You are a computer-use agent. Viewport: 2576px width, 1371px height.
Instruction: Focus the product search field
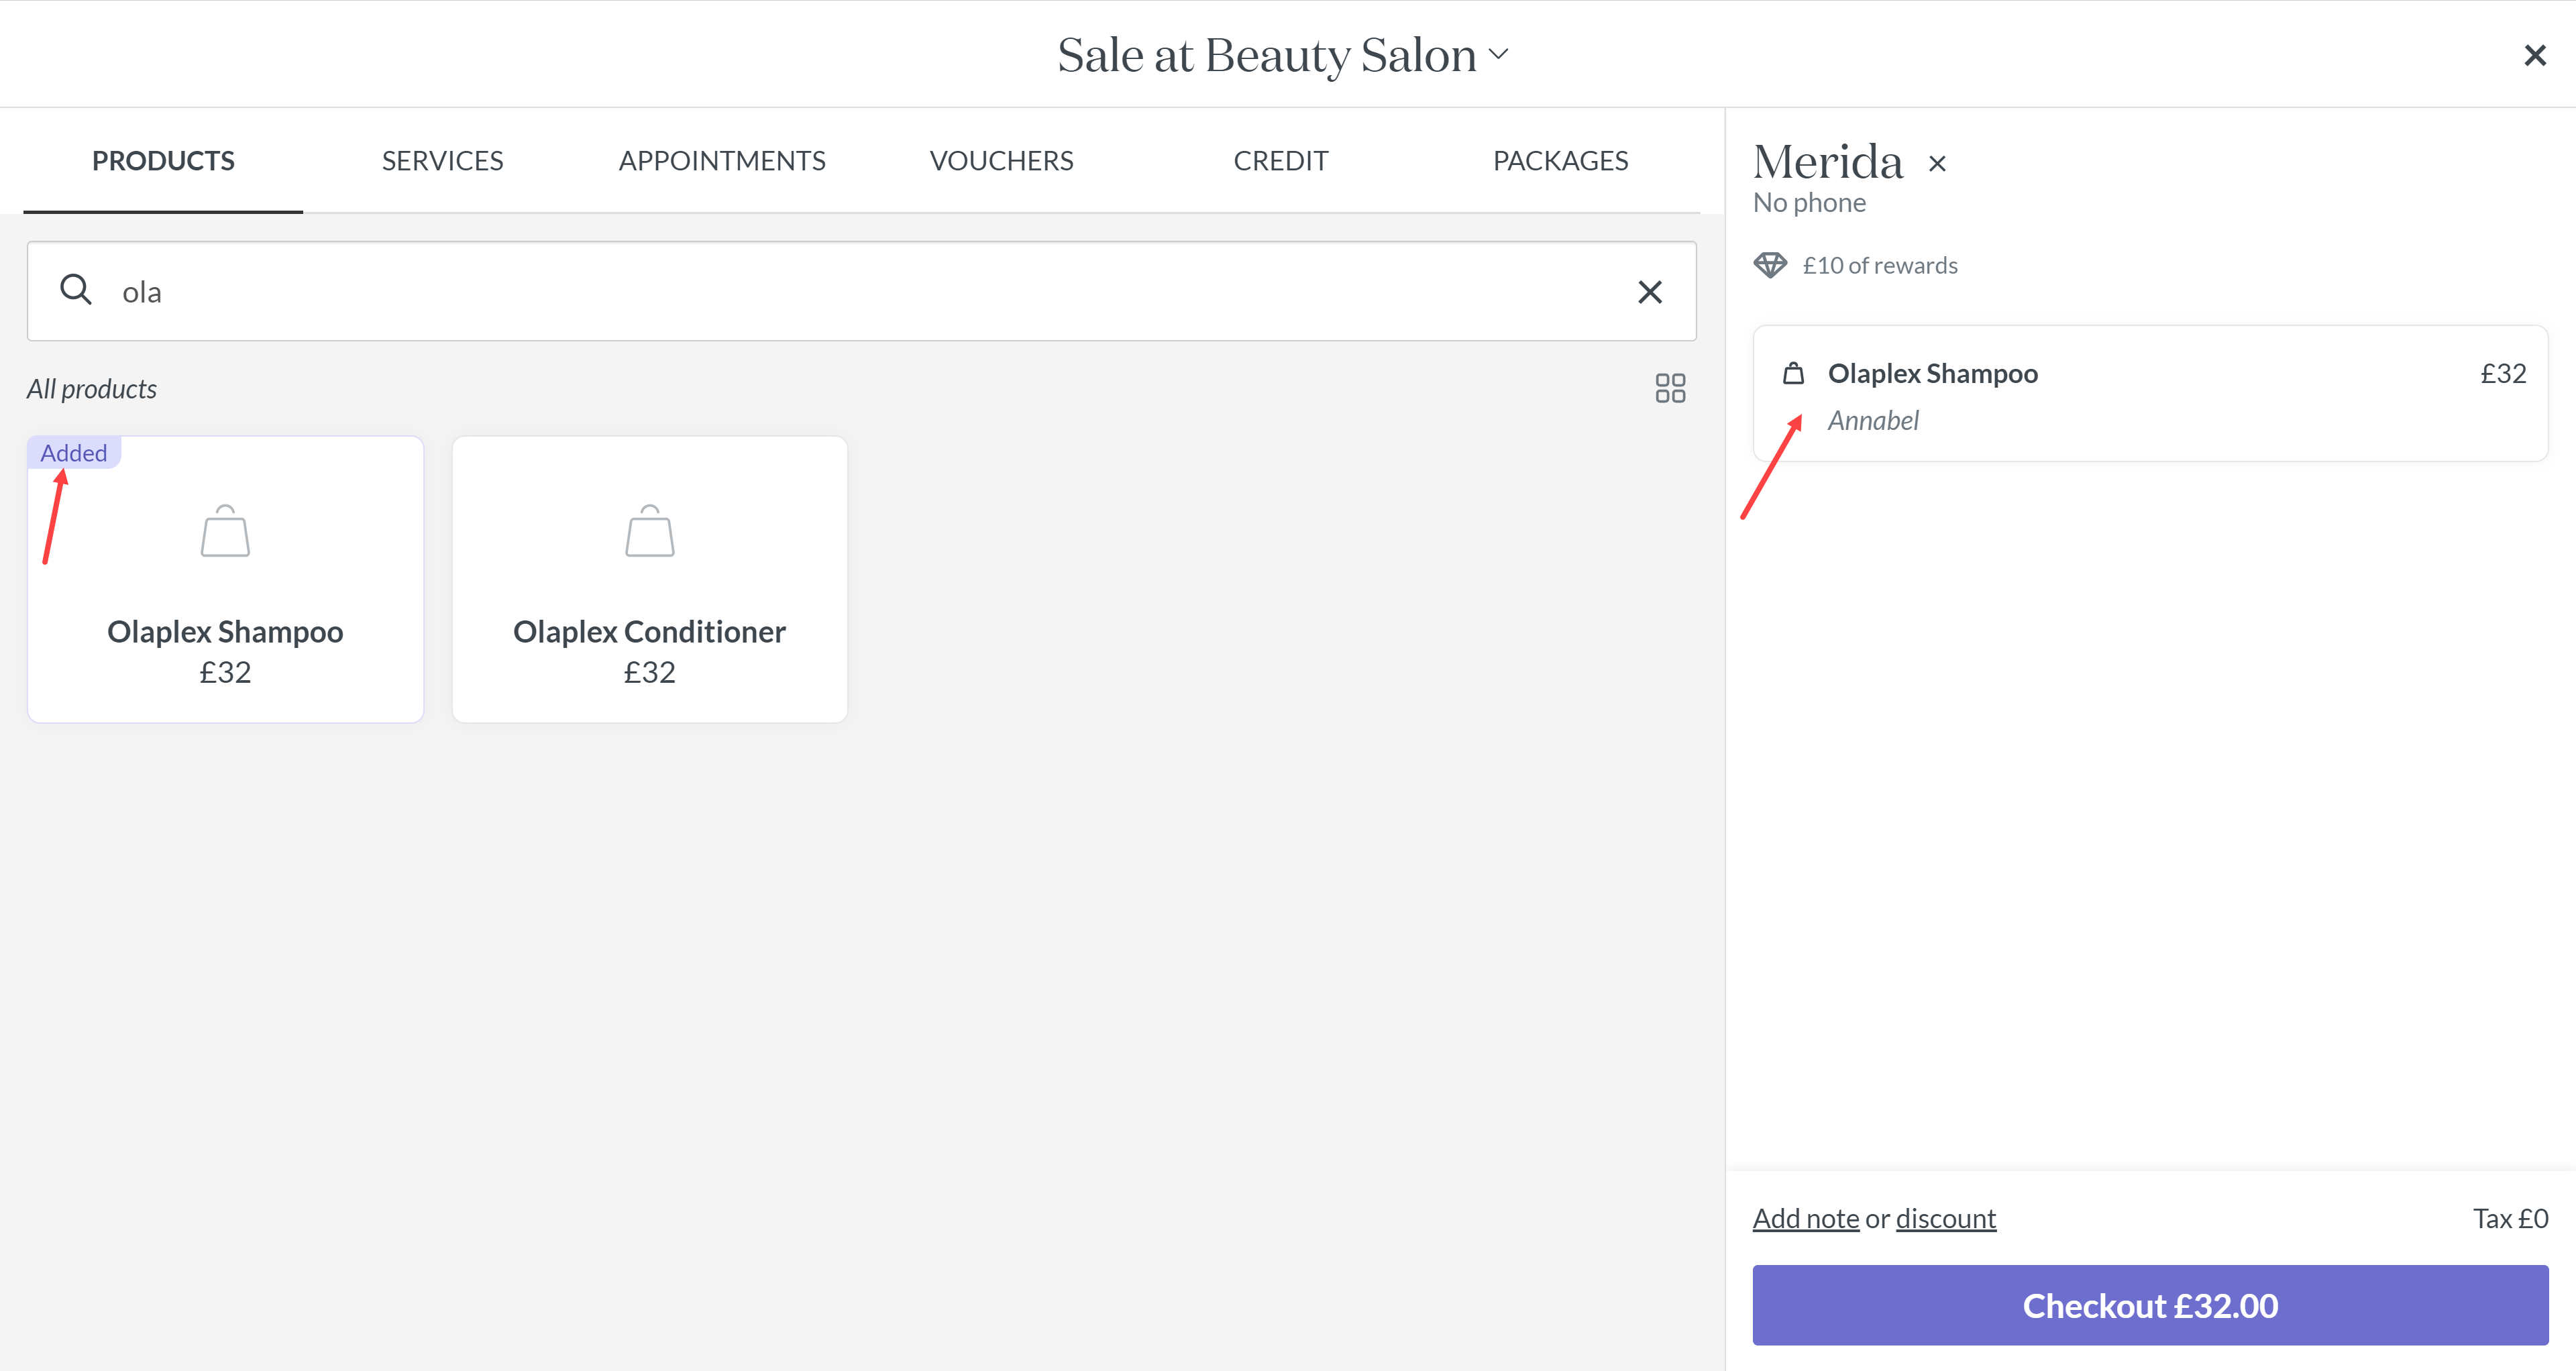coord(861,291)
